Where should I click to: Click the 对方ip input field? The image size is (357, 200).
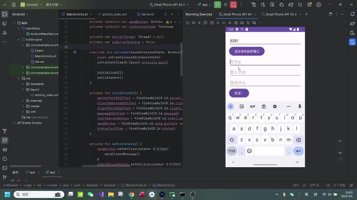tap(265, 62)
